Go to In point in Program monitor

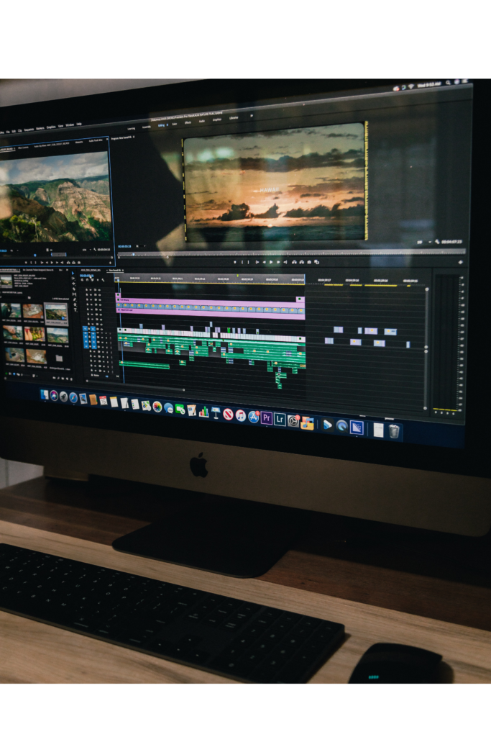pyautogui.click(x=257, y=262)
